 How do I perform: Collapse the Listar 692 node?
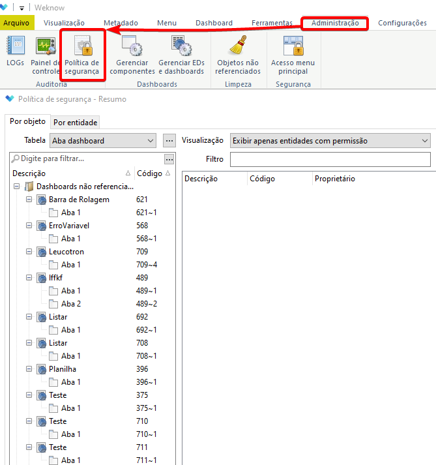[29, 317]
